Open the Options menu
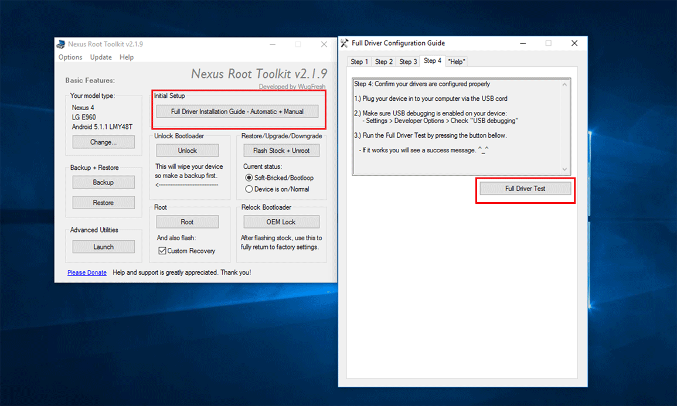The width and height of the screenshot is (677, 406). tap(70, 57)
